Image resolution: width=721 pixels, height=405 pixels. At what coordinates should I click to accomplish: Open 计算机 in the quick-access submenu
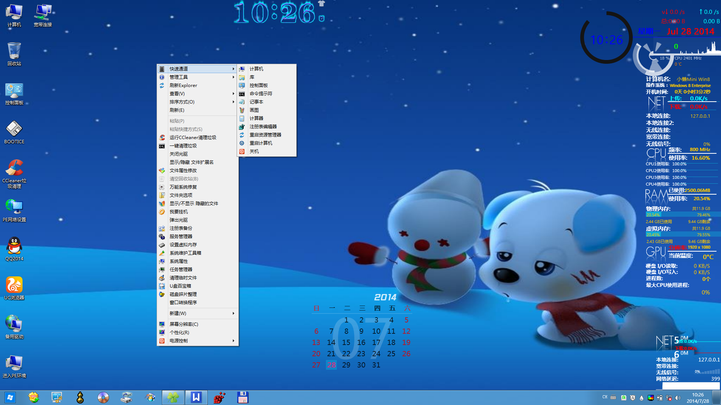267,69
